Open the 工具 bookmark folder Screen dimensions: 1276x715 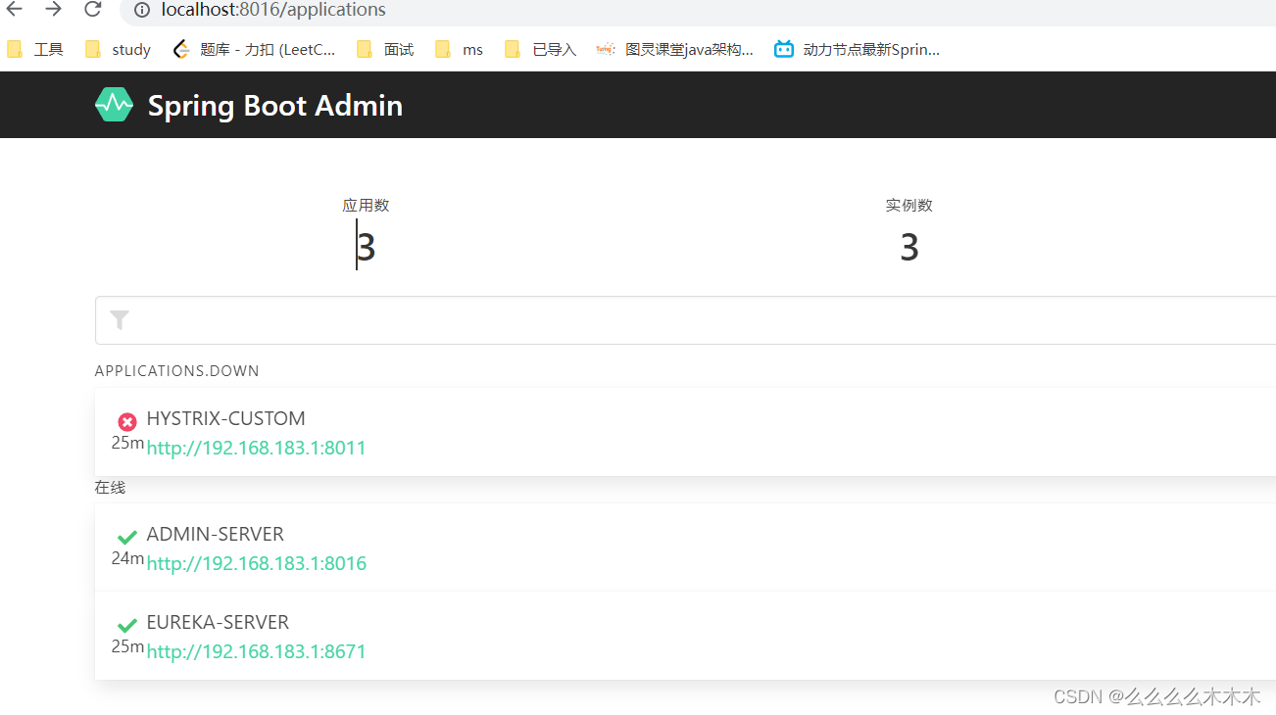pos(35,49)
